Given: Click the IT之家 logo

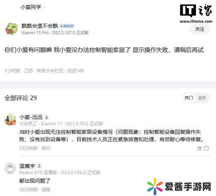Looking at the screenshot, I should tap(196, 10).
